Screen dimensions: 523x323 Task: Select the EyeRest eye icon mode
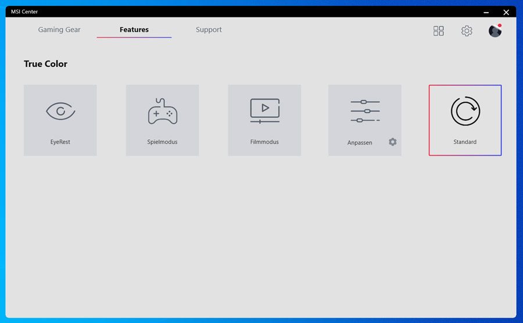[x=60, y=111]
